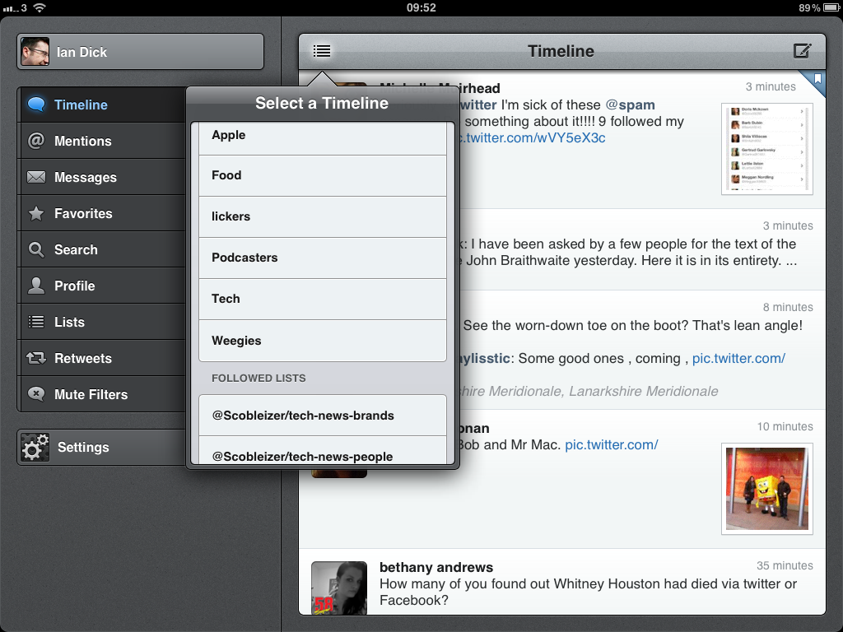Open Favorites via the star icon
Viewport: 843px width, 632px height.
(36, 213)
